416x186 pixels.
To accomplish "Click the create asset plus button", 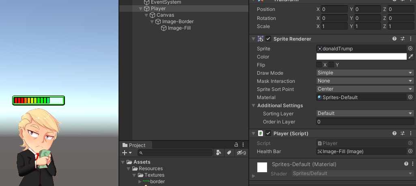I will (x=125, y=153).
